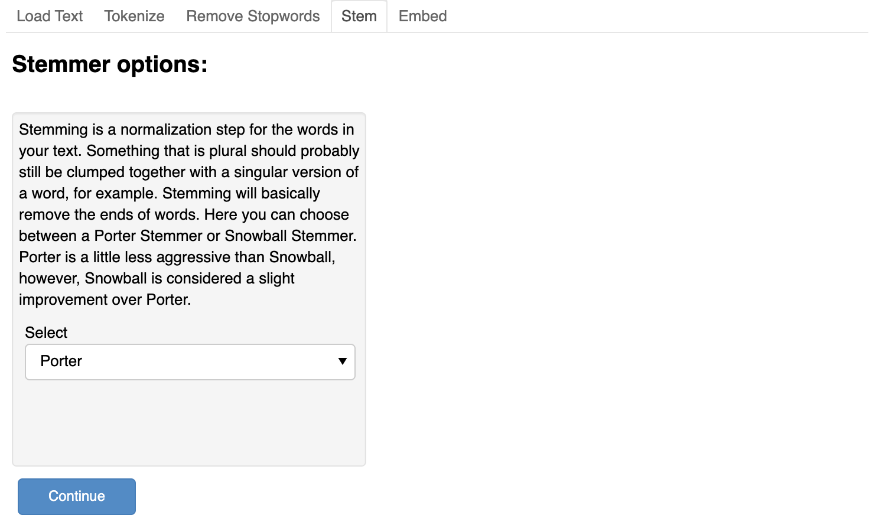Switch to the Tokenize tab

pyautogui.click(x=134, y=17)
